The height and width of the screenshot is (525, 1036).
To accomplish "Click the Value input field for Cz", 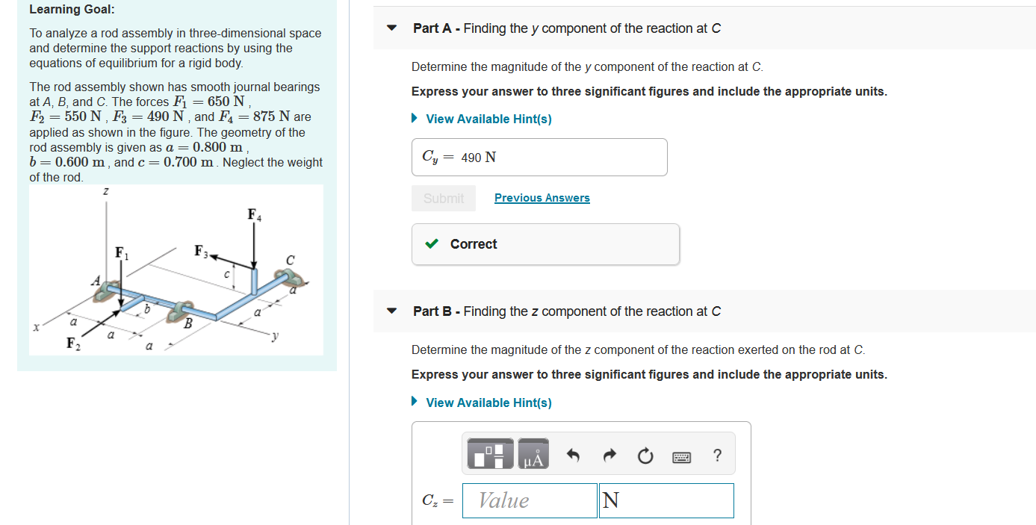I will [529, 500].
